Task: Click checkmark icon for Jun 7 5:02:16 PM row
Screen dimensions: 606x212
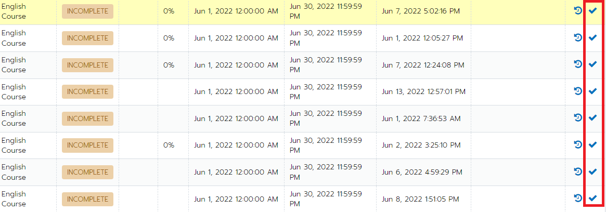Action: pos(592,11)
